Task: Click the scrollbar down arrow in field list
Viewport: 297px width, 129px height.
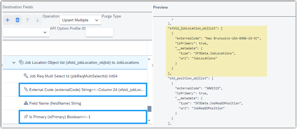Action: coord(149,120)
